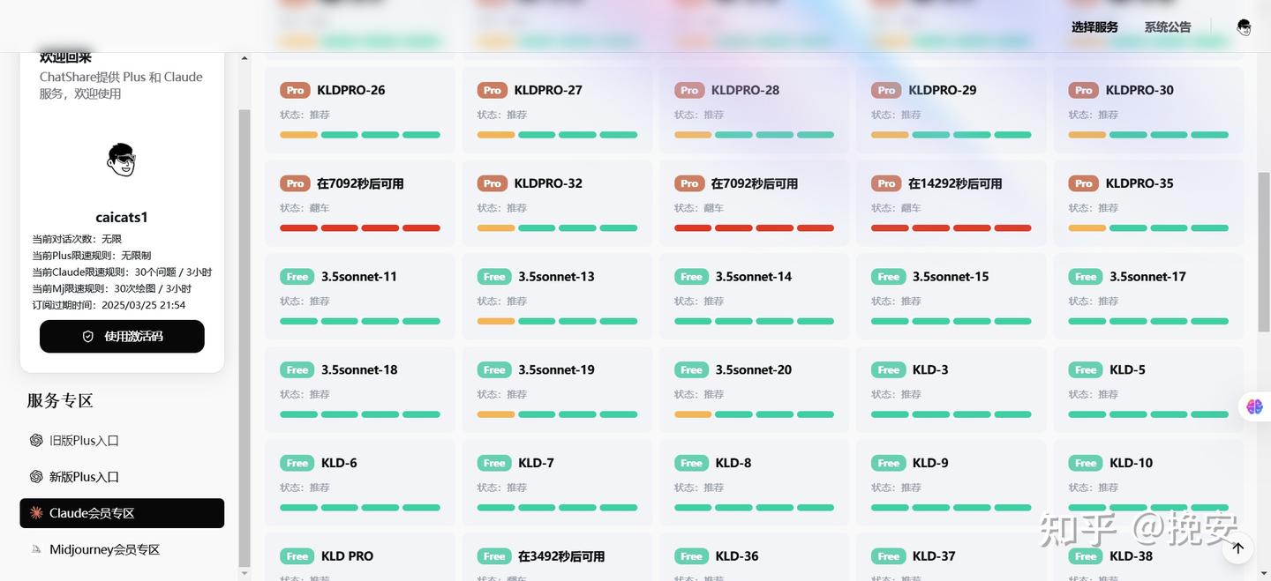The image size is (1271, 581).
Task: Click the red status bar under 在14292秒后可用
Action: [x=951, y=228]
